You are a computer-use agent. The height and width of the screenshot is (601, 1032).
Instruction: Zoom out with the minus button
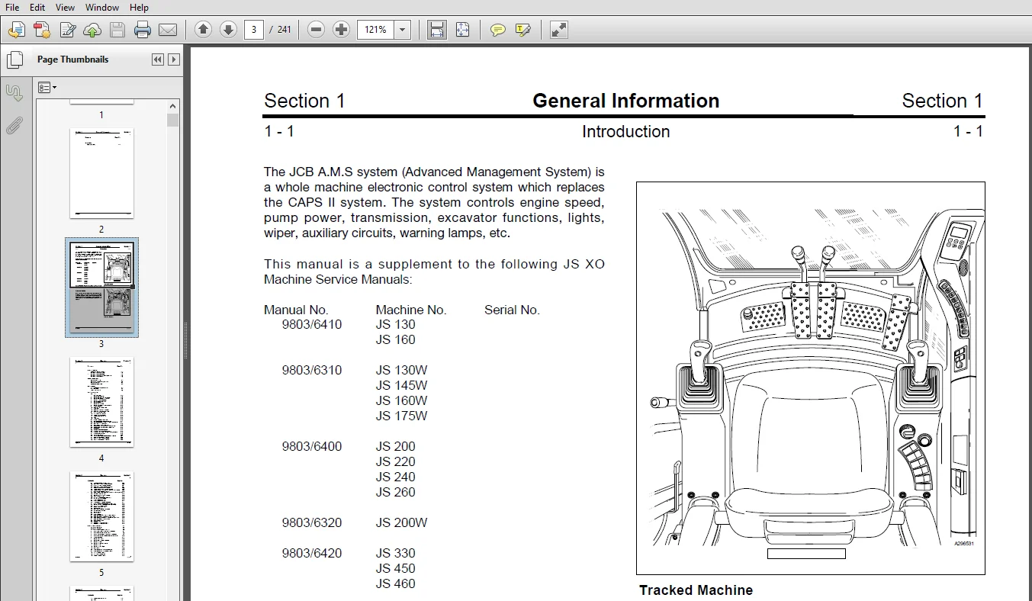coord(317,30)
